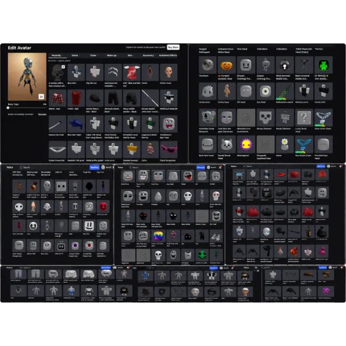Select the Legendary Green Warrior item

[150, 124]
